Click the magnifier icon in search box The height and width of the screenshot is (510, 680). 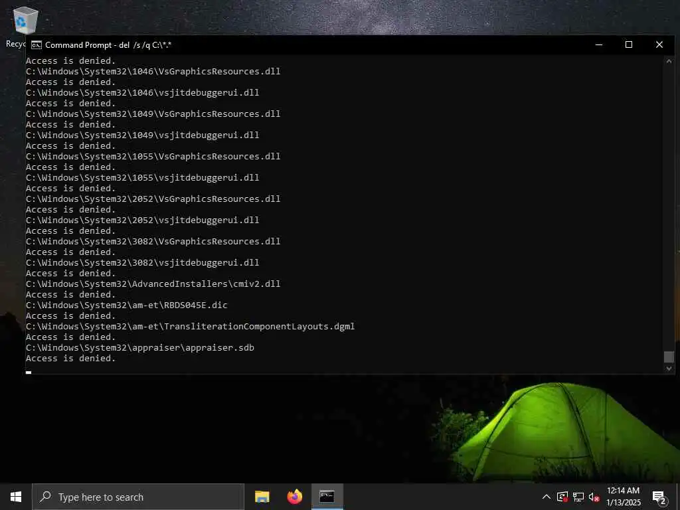45,497
